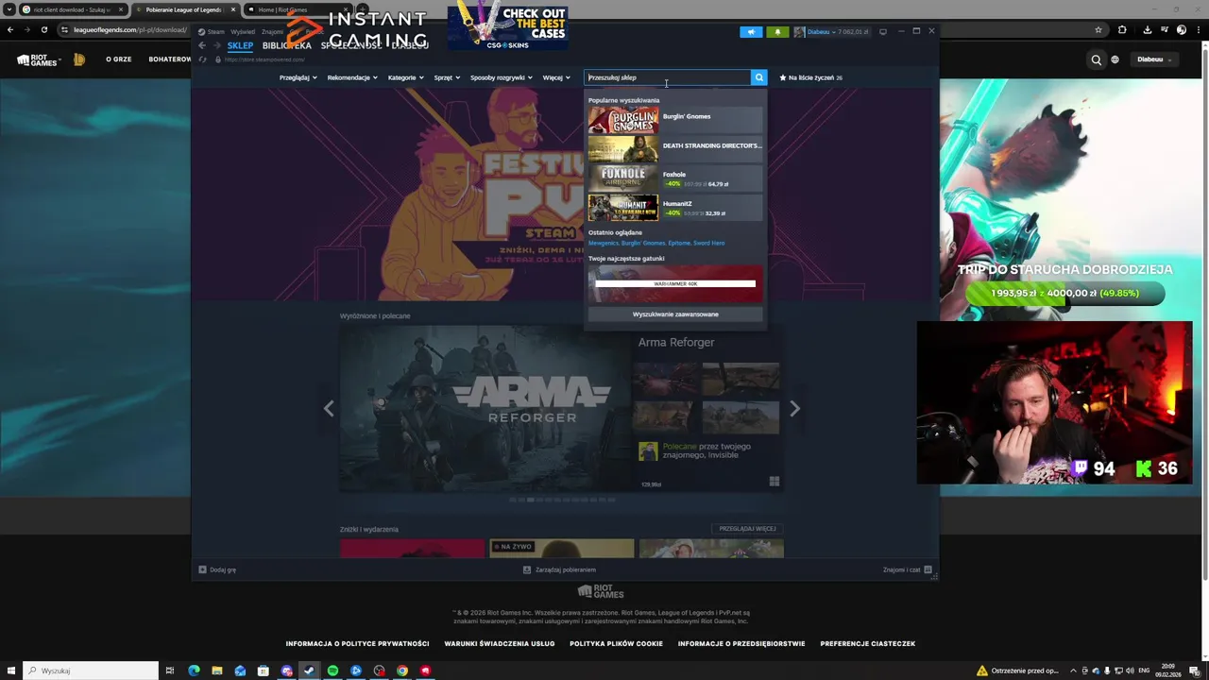1209x680 pixels.
Task: Click Steam icon in Windows taskbar
Action: coord(309,671)
